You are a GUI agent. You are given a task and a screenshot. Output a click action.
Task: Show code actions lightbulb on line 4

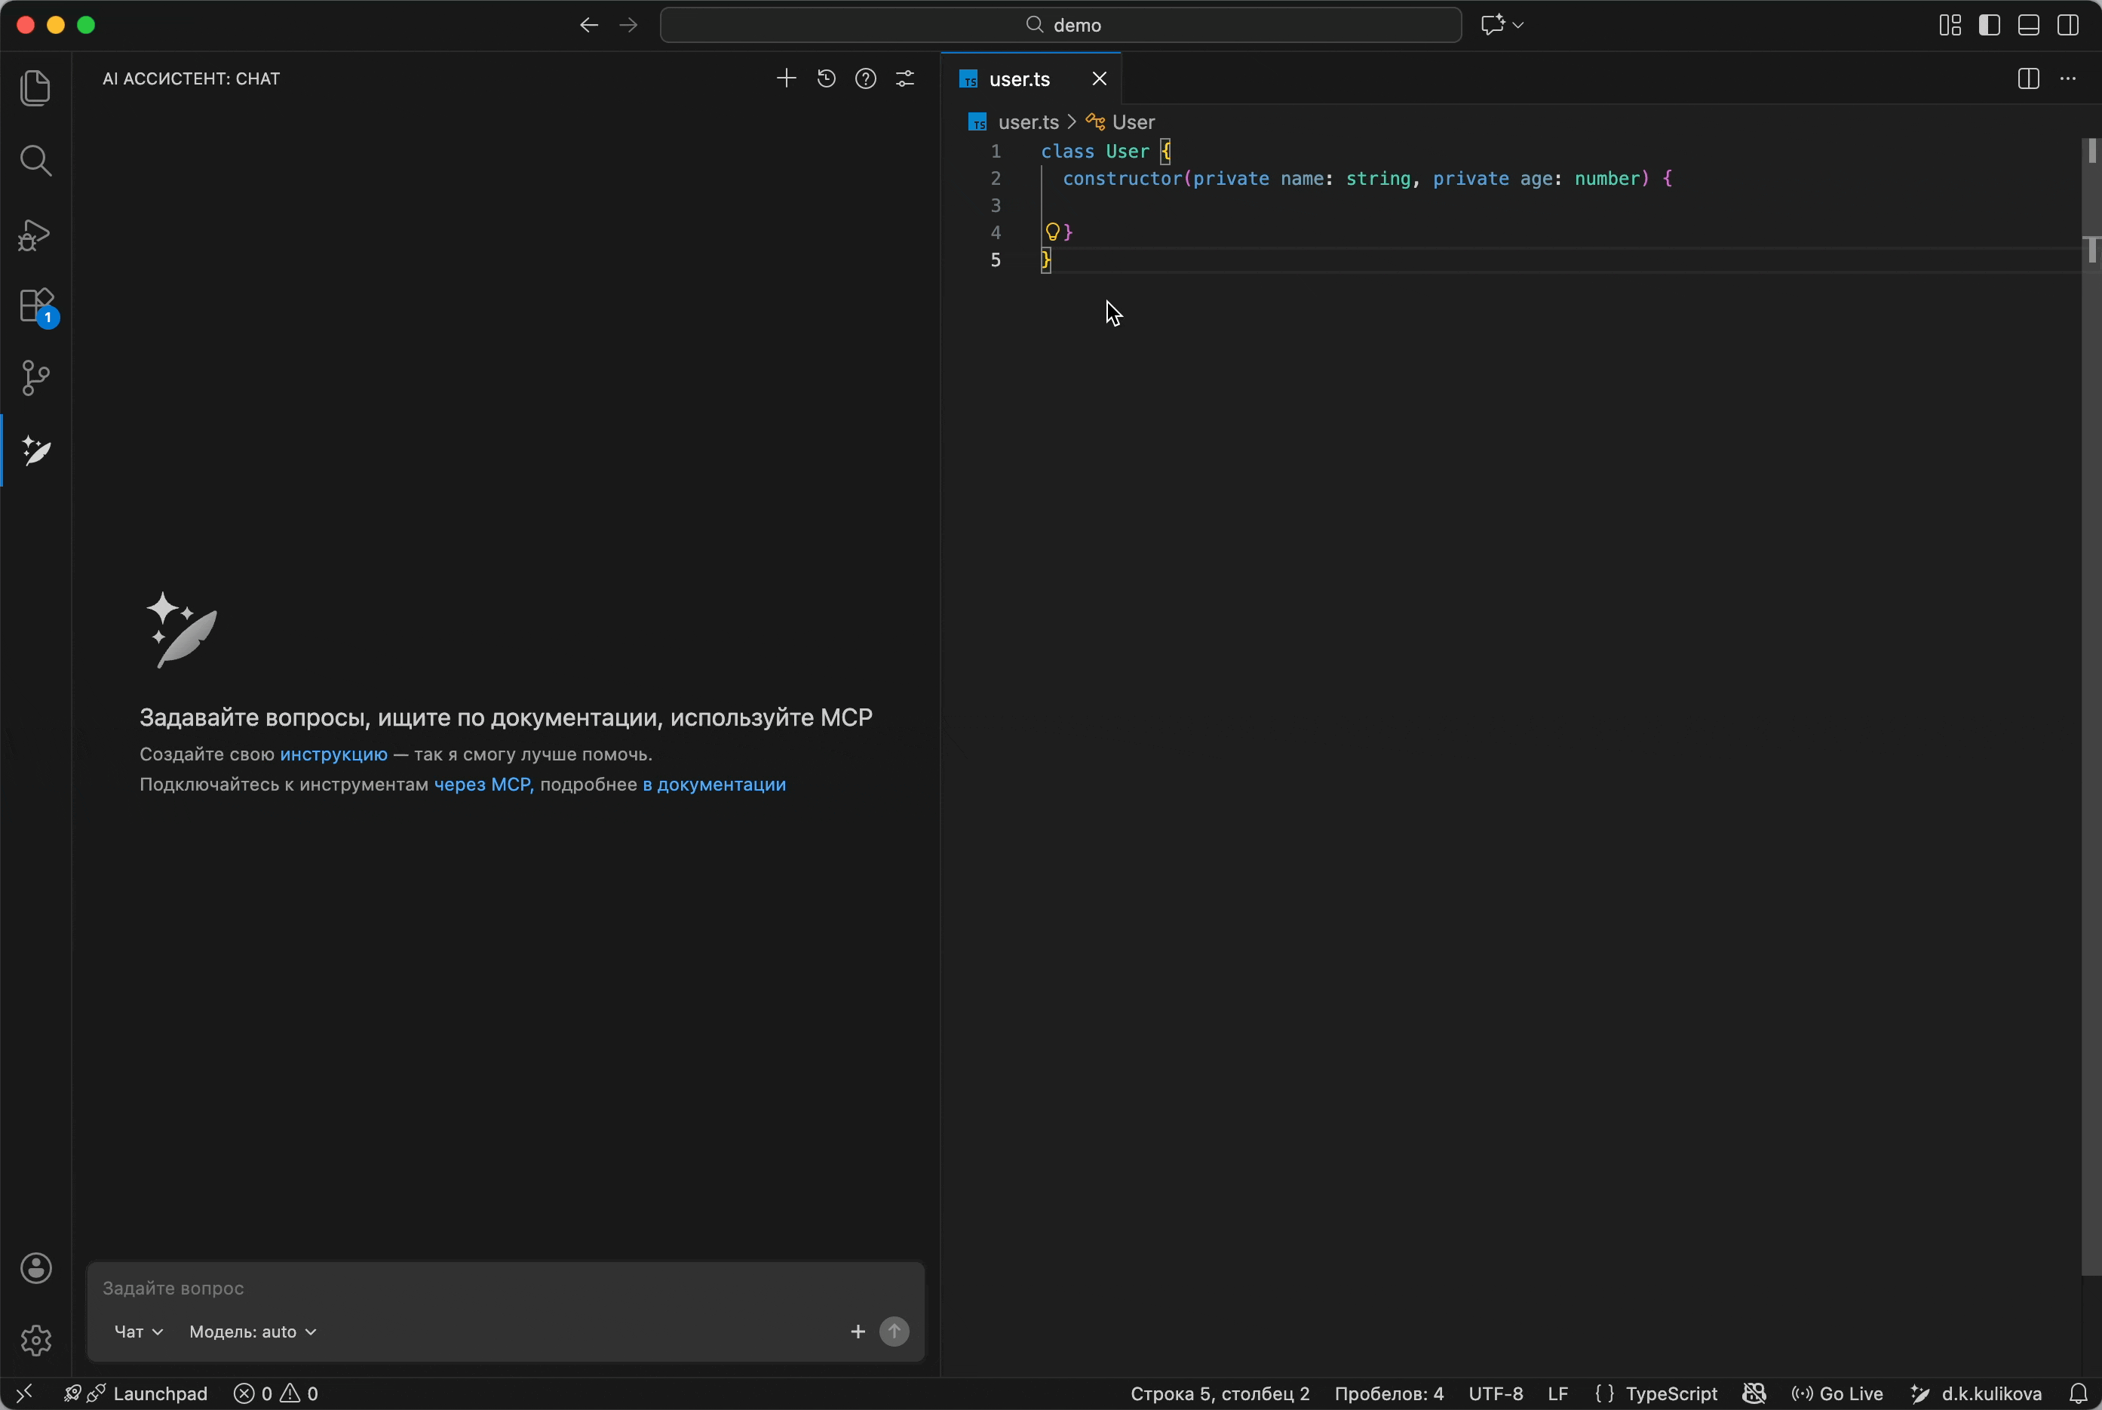pyautogui.click(x=1052, y=232)
